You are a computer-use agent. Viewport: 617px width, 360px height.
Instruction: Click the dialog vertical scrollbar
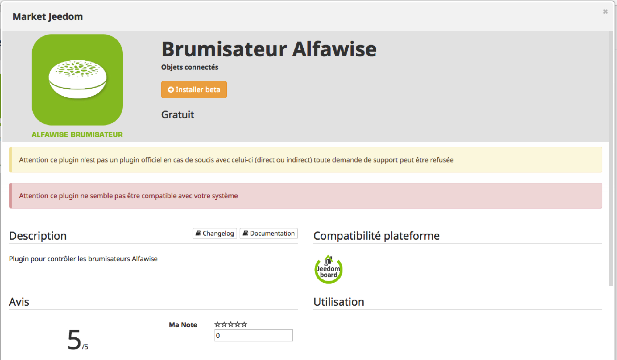pos(611,158)
